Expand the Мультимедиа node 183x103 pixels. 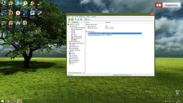point(68,48)
